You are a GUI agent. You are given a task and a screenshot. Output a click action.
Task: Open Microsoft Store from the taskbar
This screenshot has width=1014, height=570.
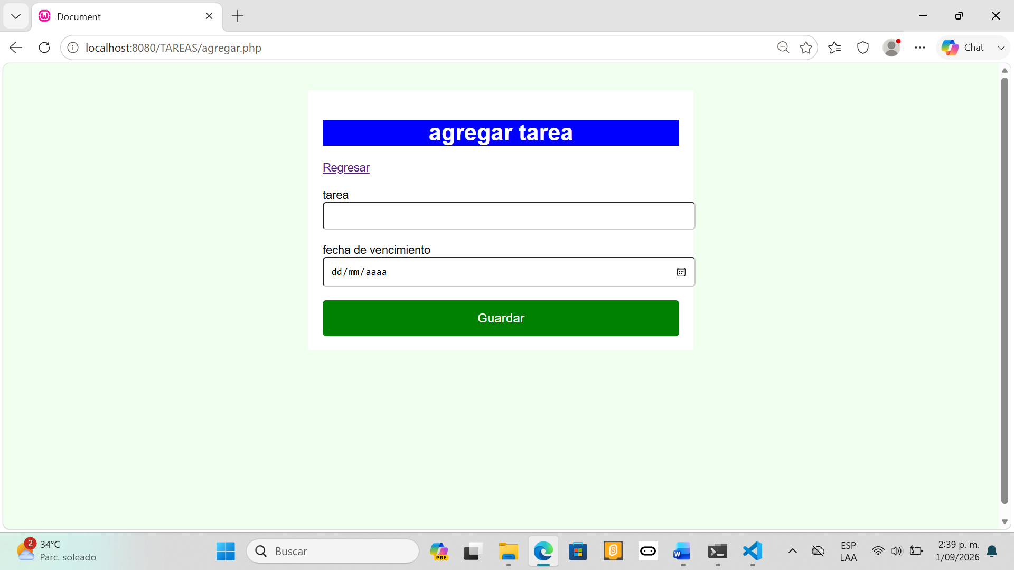click(x=578, y=551)
